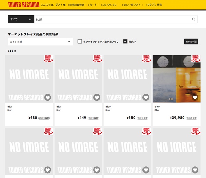206x178 pixels.
Task: Click heart on second-row second card
Action: pyautogui.click(x=97, y=170)
